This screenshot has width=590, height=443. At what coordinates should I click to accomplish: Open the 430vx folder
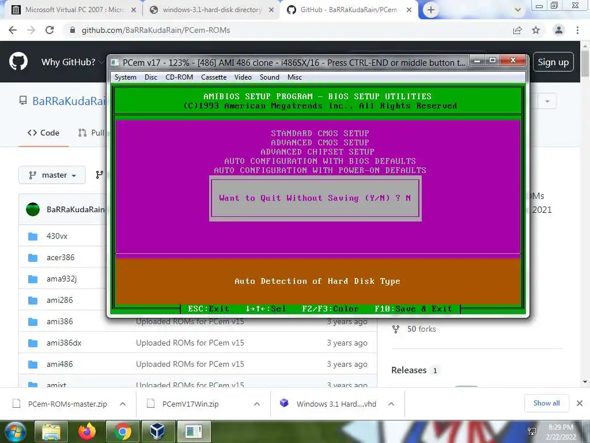click(57, 236)
